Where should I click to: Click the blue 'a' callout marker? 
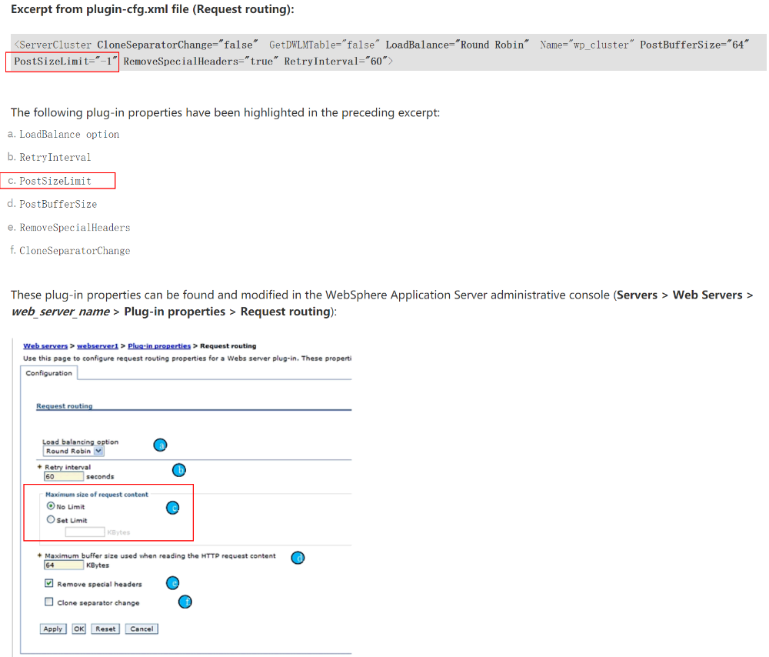161,445
